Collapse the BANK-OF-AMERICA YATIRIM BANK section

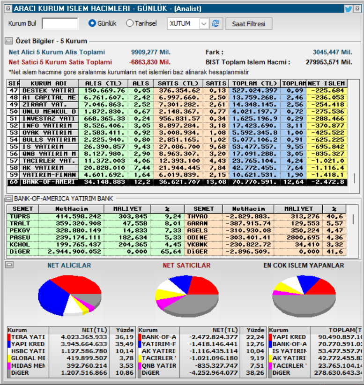pyautogui.click(x=9, y=198)
